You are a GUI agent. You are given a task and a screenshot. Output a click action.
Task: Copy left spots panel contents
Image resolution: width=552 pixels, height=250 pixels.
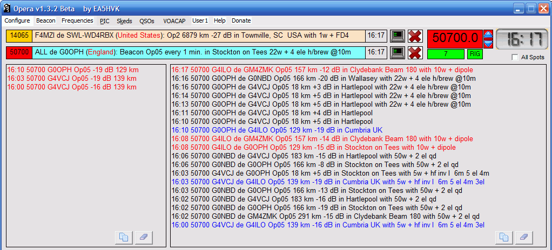click(x=124, y=238)
